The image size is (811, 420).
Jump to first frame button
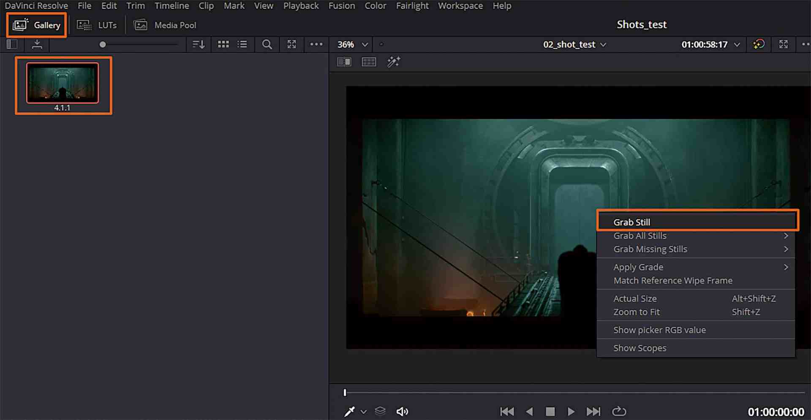click(507, 412)
